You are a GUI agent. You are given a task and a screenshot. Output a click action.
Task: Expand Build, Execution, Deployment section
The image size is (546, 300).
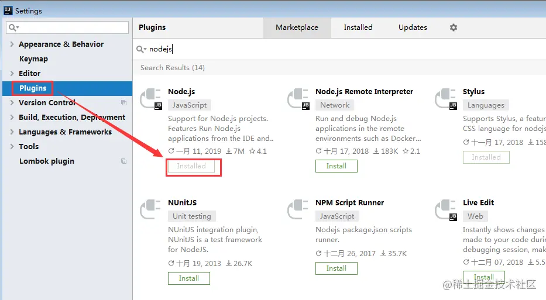12,118
